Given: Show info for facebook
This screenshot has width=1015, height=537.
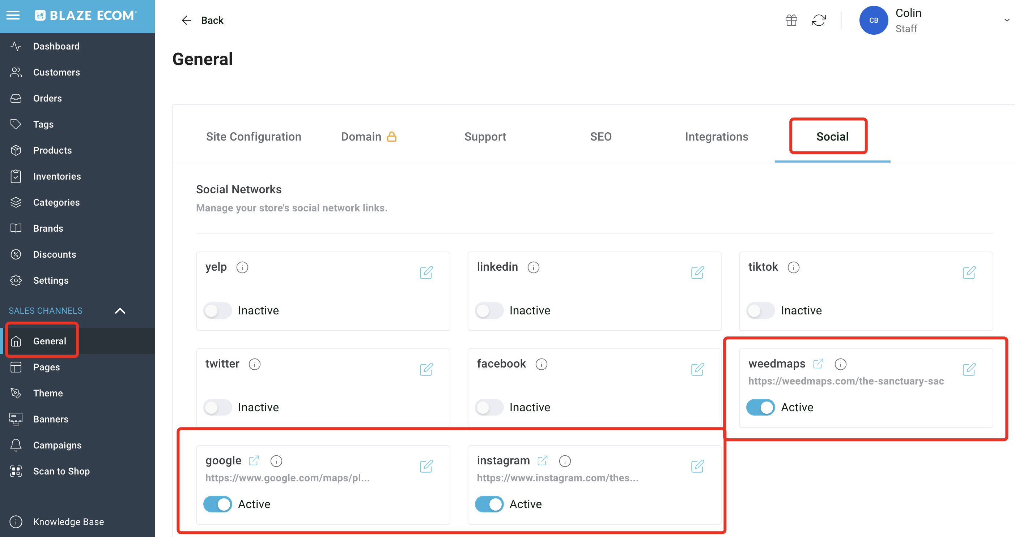Looking at the screenshot, I should (541, 364).
